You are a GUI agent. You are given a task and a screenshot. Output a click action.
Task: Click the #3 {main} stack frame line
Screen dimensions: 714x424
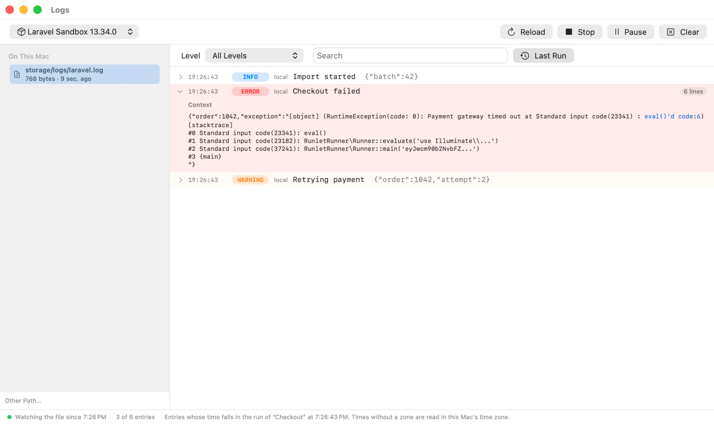pyautogui.click(x=205, y=157)
